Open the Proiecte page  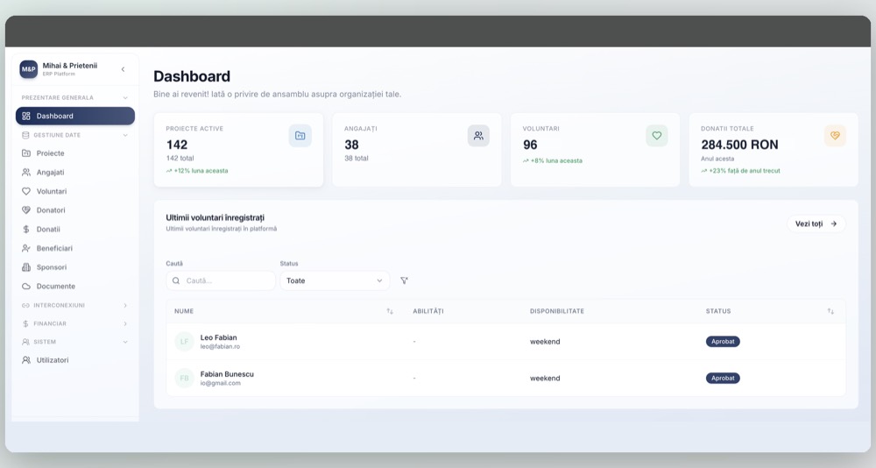click(74, 153)
